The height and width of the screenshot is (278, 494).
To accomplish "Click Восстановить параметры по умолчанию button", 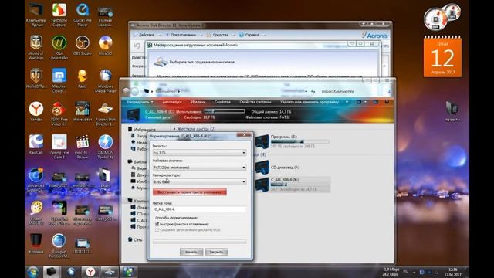I will coord(190,192).
